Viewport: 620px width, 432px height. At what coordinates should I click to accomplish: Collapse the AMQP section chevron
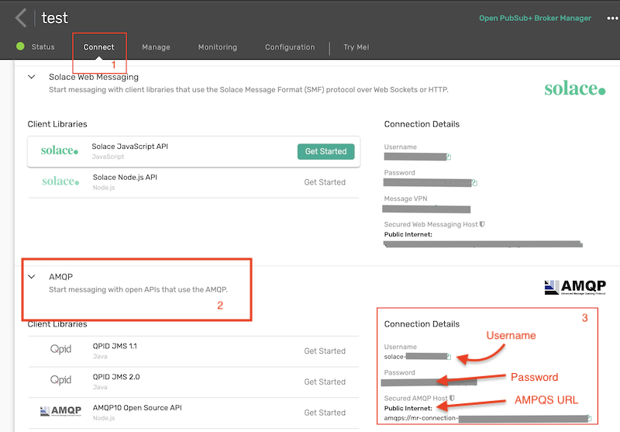tap(32, 277)
